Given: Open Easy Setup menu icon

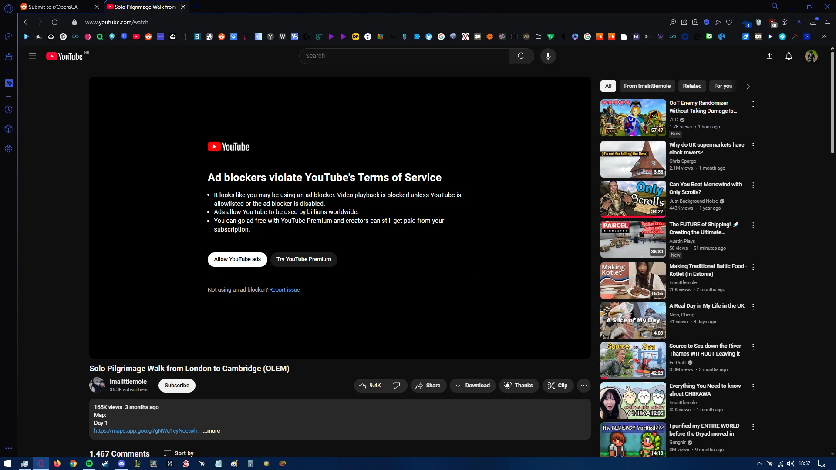Looking at the screenshot, I should point(828,22).
